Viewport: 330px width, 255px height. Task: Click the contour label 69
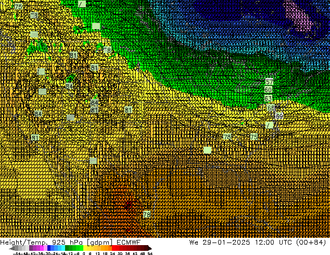click(279, 116)
